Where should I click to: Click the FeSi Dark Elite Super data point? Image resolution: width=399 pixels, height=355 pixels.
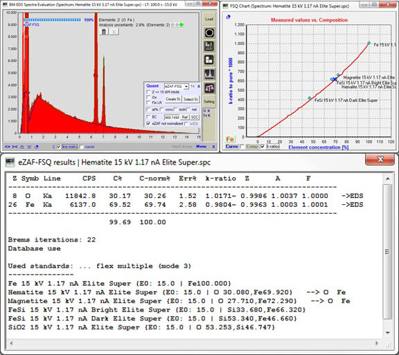(x=310, y=98)
